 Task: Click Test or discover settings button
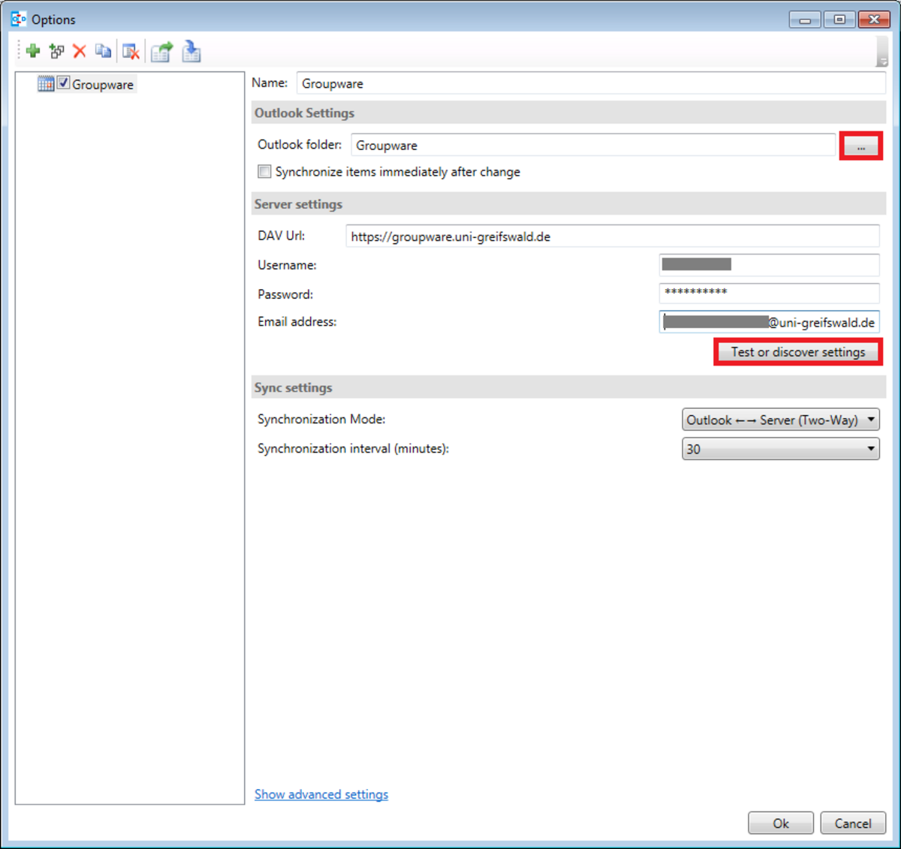click(x=797, y=352)
